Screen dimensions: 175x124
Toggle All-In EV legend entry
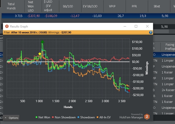click(104, 117)
